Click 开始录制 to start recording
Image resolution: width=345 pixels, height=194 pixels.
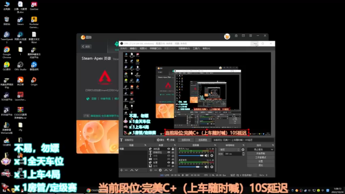click(x=261, y=153)
